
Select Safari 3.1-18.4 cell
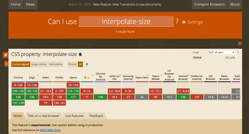click(x=46, y=91)
